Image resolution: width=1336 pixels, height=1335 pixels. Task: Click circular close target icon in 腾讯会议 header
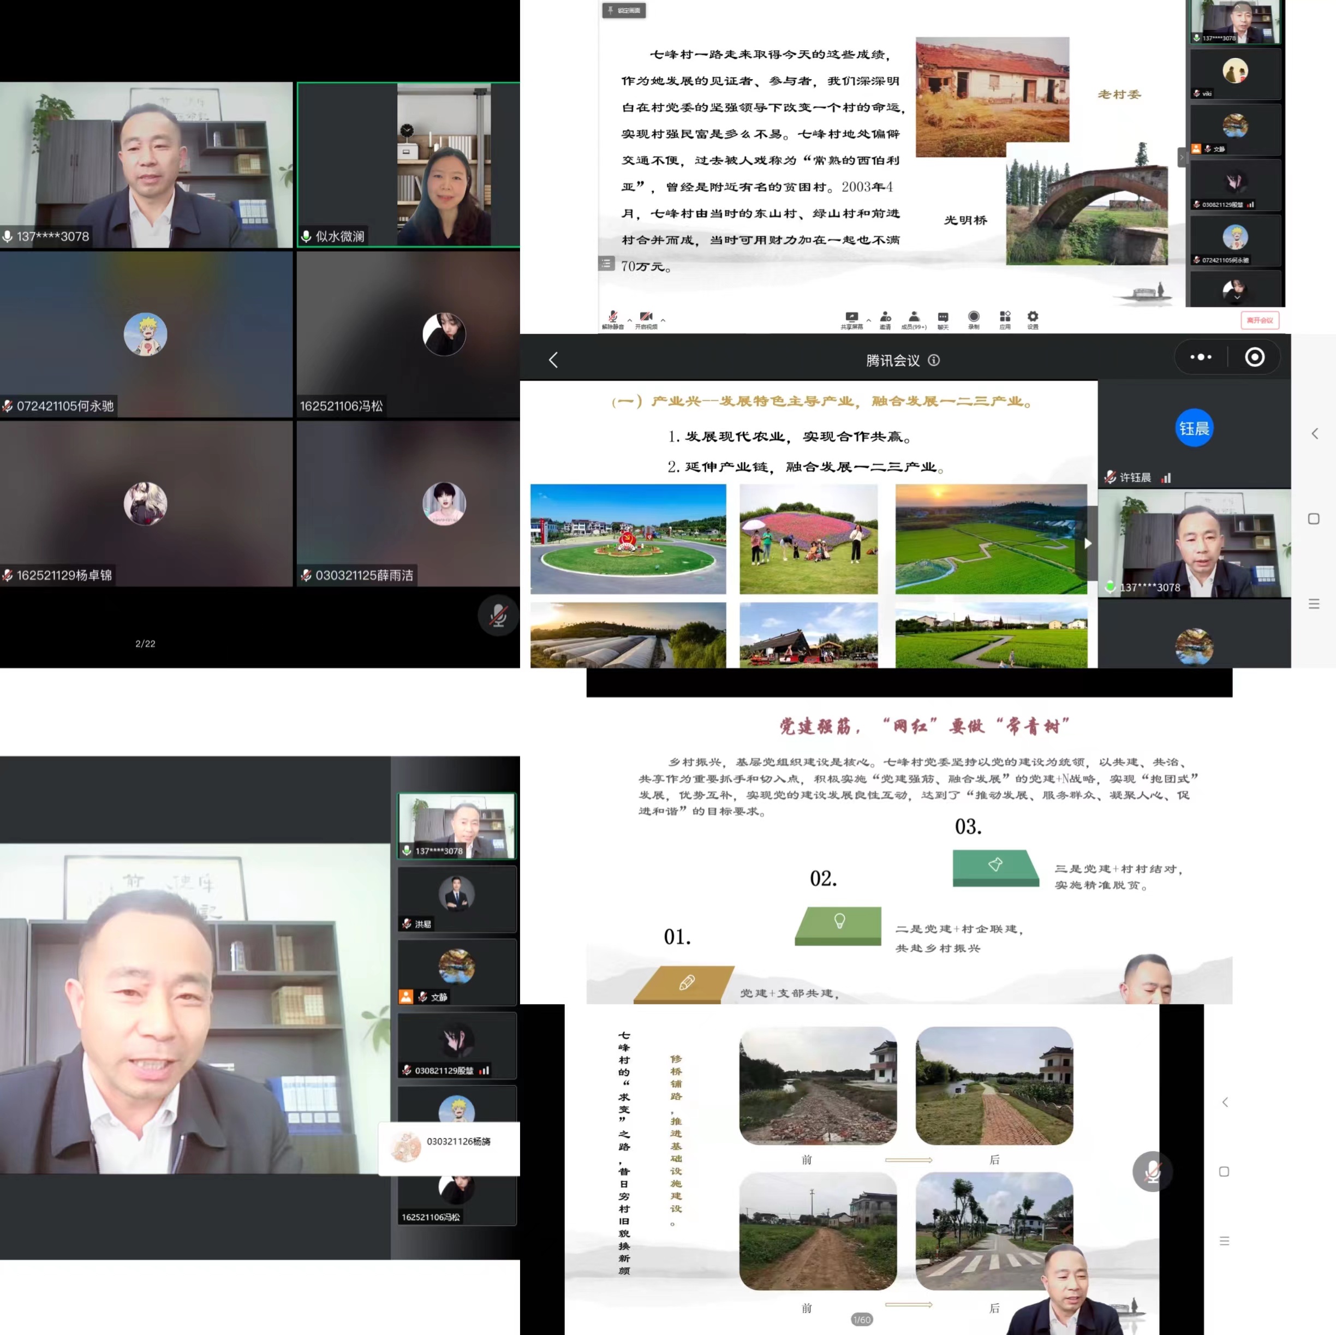tap(1254, 357)
